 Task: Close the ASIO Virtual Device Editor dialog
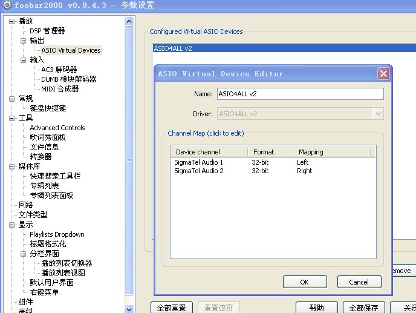pyautogui.click(x=383, y=74)
